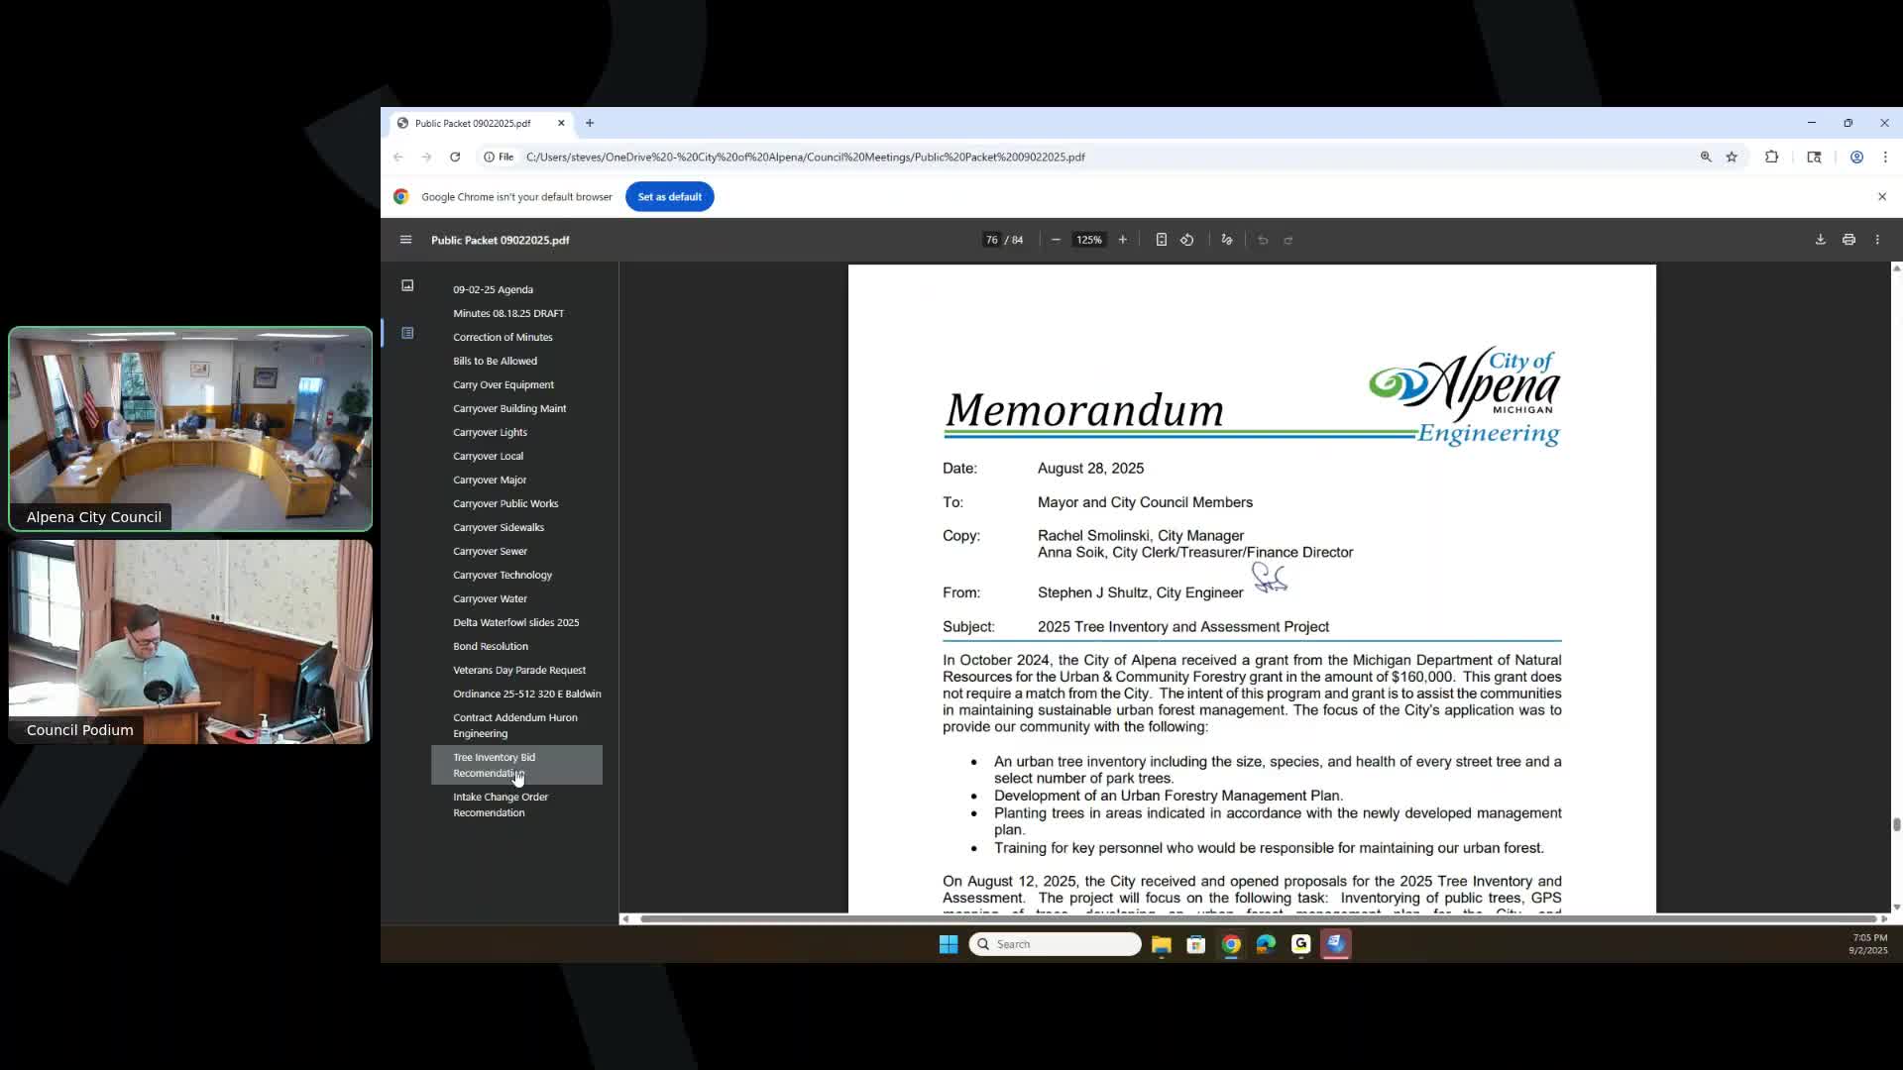The height and width of the screenshot is (1070, 1903).
Task: Download the PDF file
Action: point(1820,240)
